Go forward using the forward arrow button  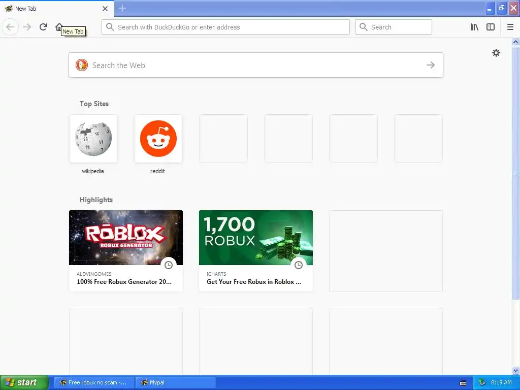pos(27,27)
